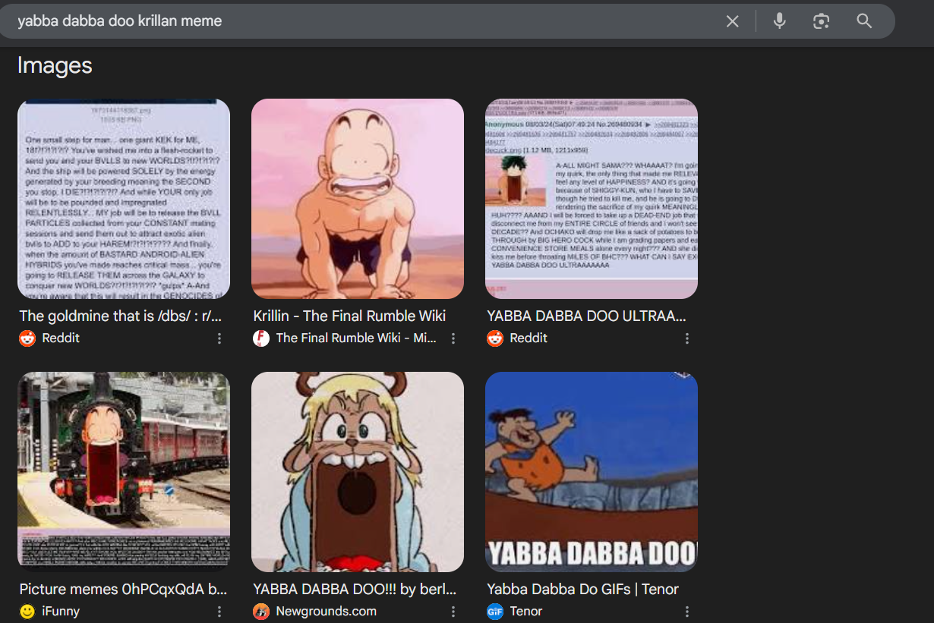The height and width of the screenshot is (623, 934).
Task: Click 'Reddit' source text under /dbs/ result
Action: click(61, 338)
